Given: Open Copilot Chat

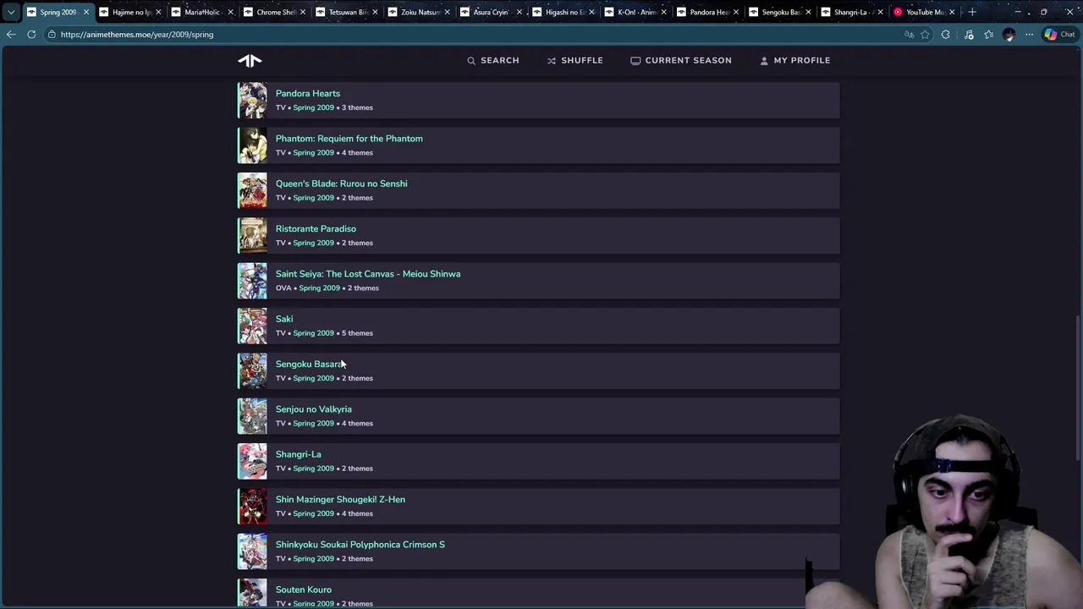Looking at the screenshot, I should (1060, 35).
